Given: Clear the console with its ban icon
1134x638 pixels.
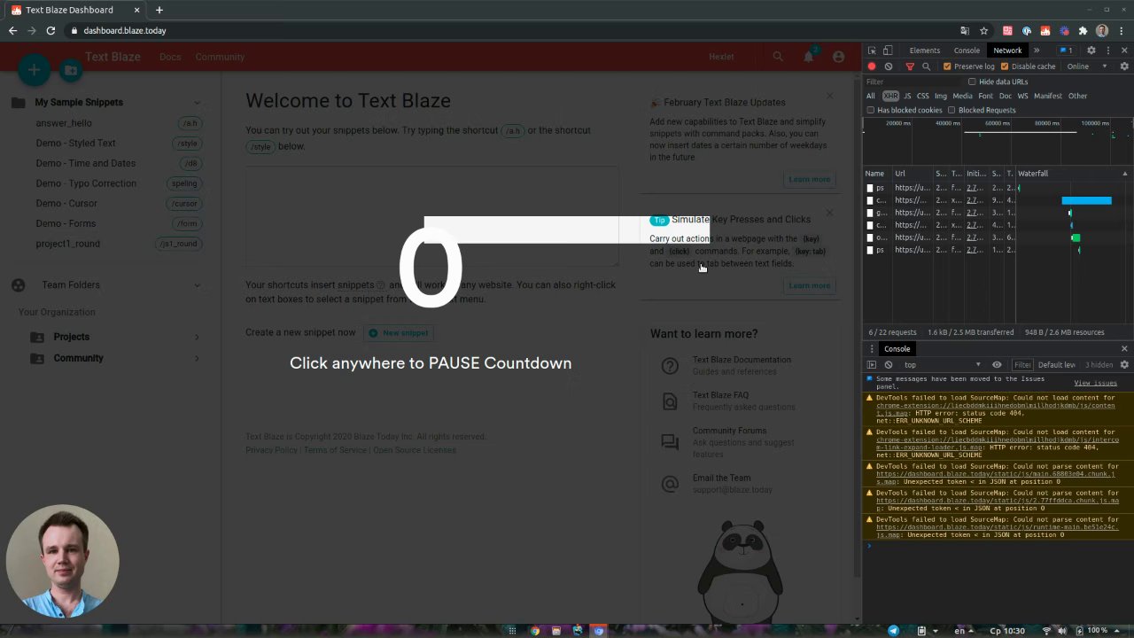Looking at the screenshot, I should tap(889, 365).
